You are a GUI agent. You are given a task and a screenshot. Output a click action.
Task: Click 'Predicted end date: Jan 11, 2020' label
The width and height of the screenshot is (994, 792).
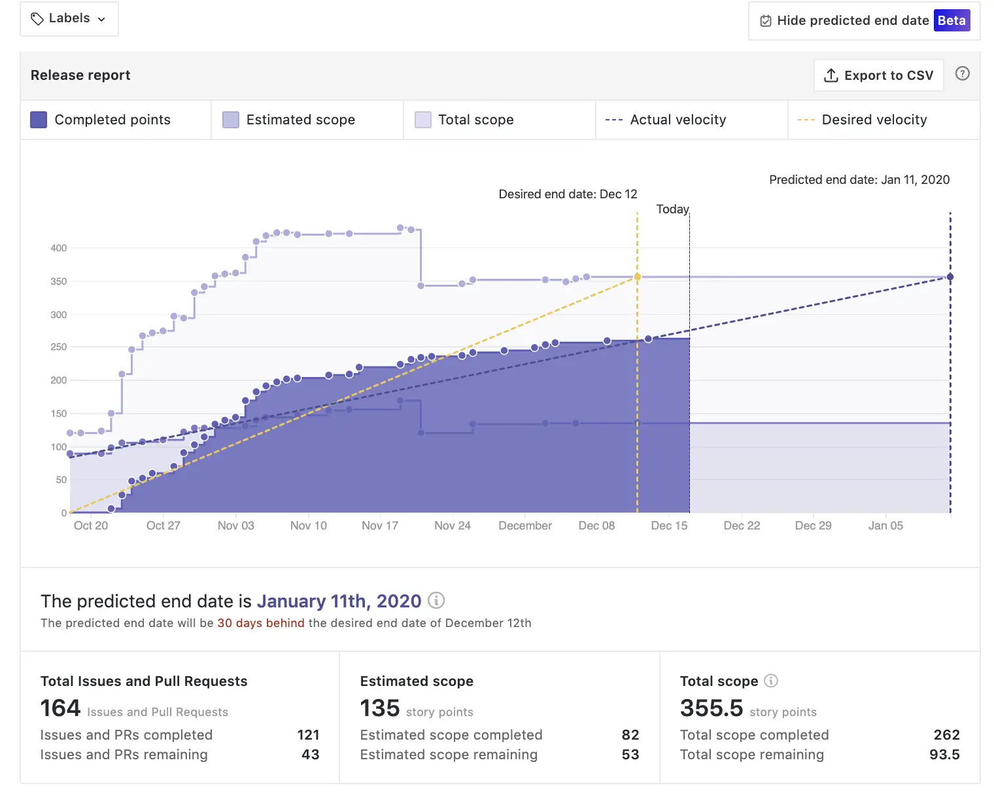859,180
